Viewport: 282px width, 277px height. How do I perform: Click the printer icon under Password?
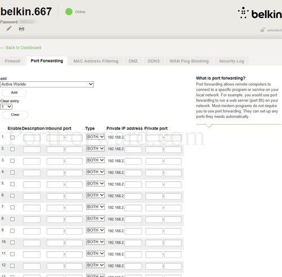21,29
